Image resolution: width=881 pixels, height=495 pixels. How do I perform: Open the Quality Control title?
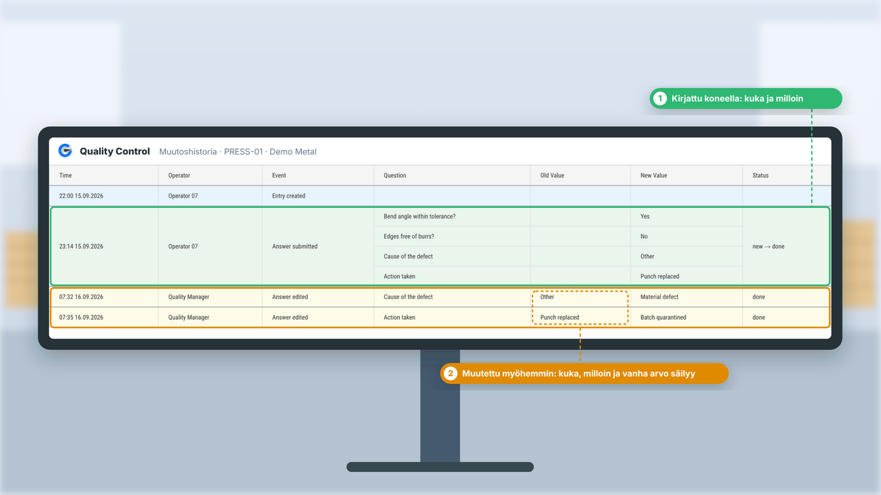click(115, 151)
